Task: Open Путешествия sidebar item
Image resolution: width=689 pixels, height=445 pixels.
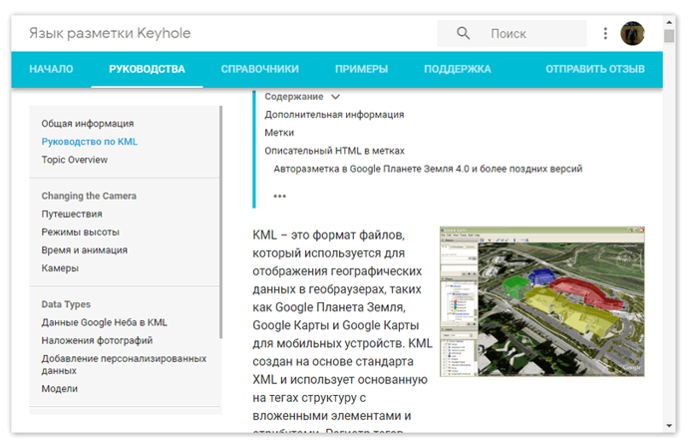Action: (x=72, y=215)
